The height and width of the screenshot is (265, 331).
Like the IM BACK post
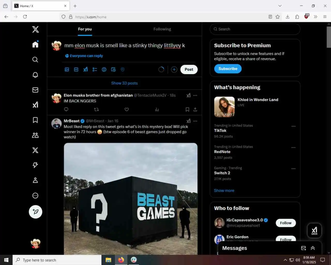click(127, 109)
